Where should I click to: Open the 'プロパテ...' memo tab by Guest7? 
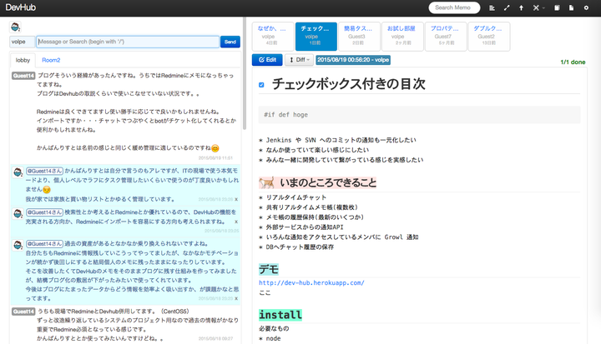pos(446,37)
